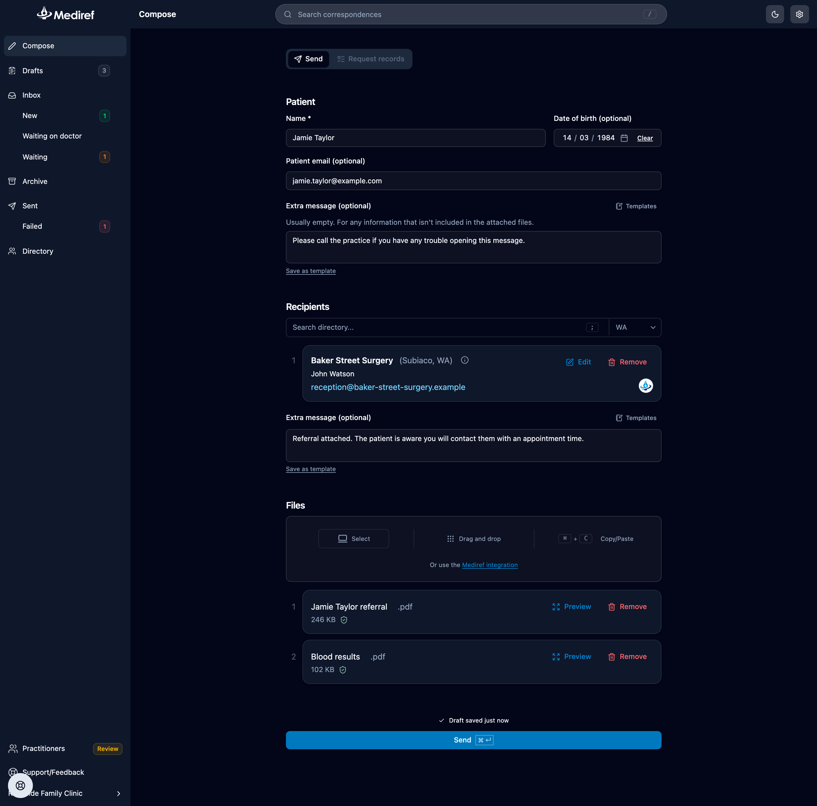This screenshot has height=806, width=817.
Task: Click the recipient email address link
Action: point(388,387)
